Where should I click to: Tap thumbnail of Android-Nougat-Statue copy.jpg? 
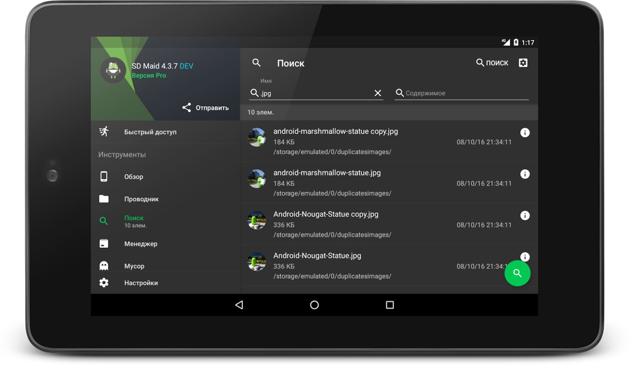point(257,220)
